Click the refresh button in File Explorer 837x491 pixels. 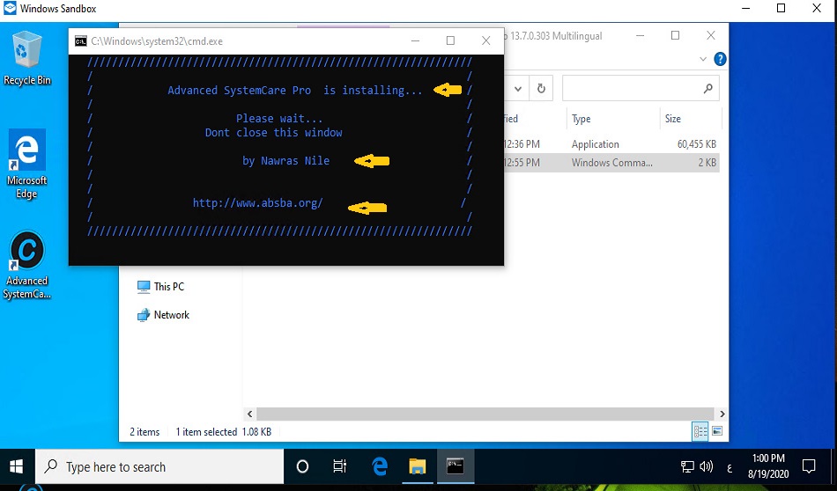point(541,88)
